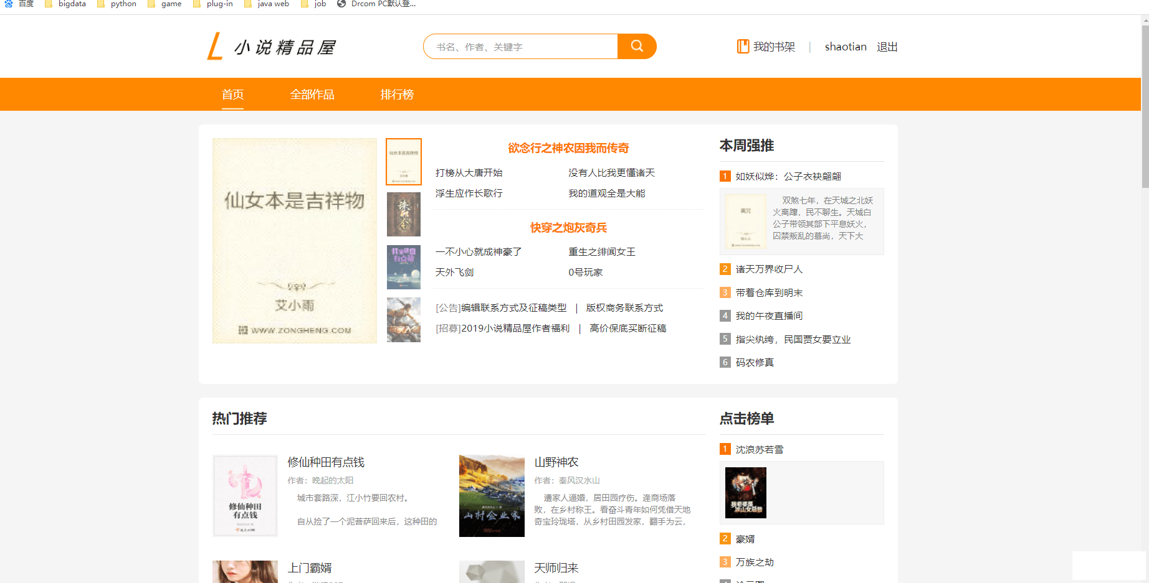
Task: Open 豪婿 in 点击榜单
Action: 745,539
